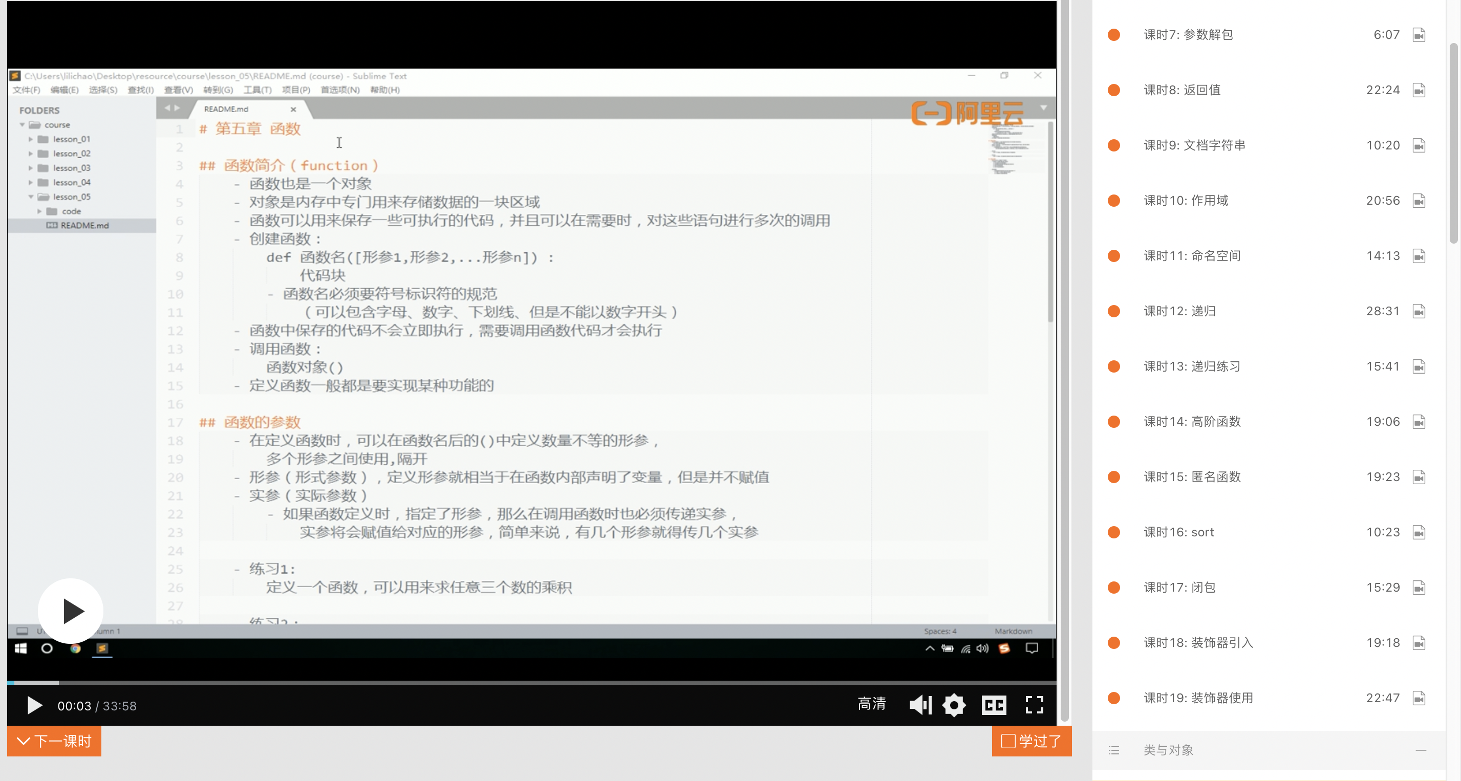1461x781 pixels.
Task: Select lesson 课时14: 高阶函数
Action: (x=1192, y=421)
